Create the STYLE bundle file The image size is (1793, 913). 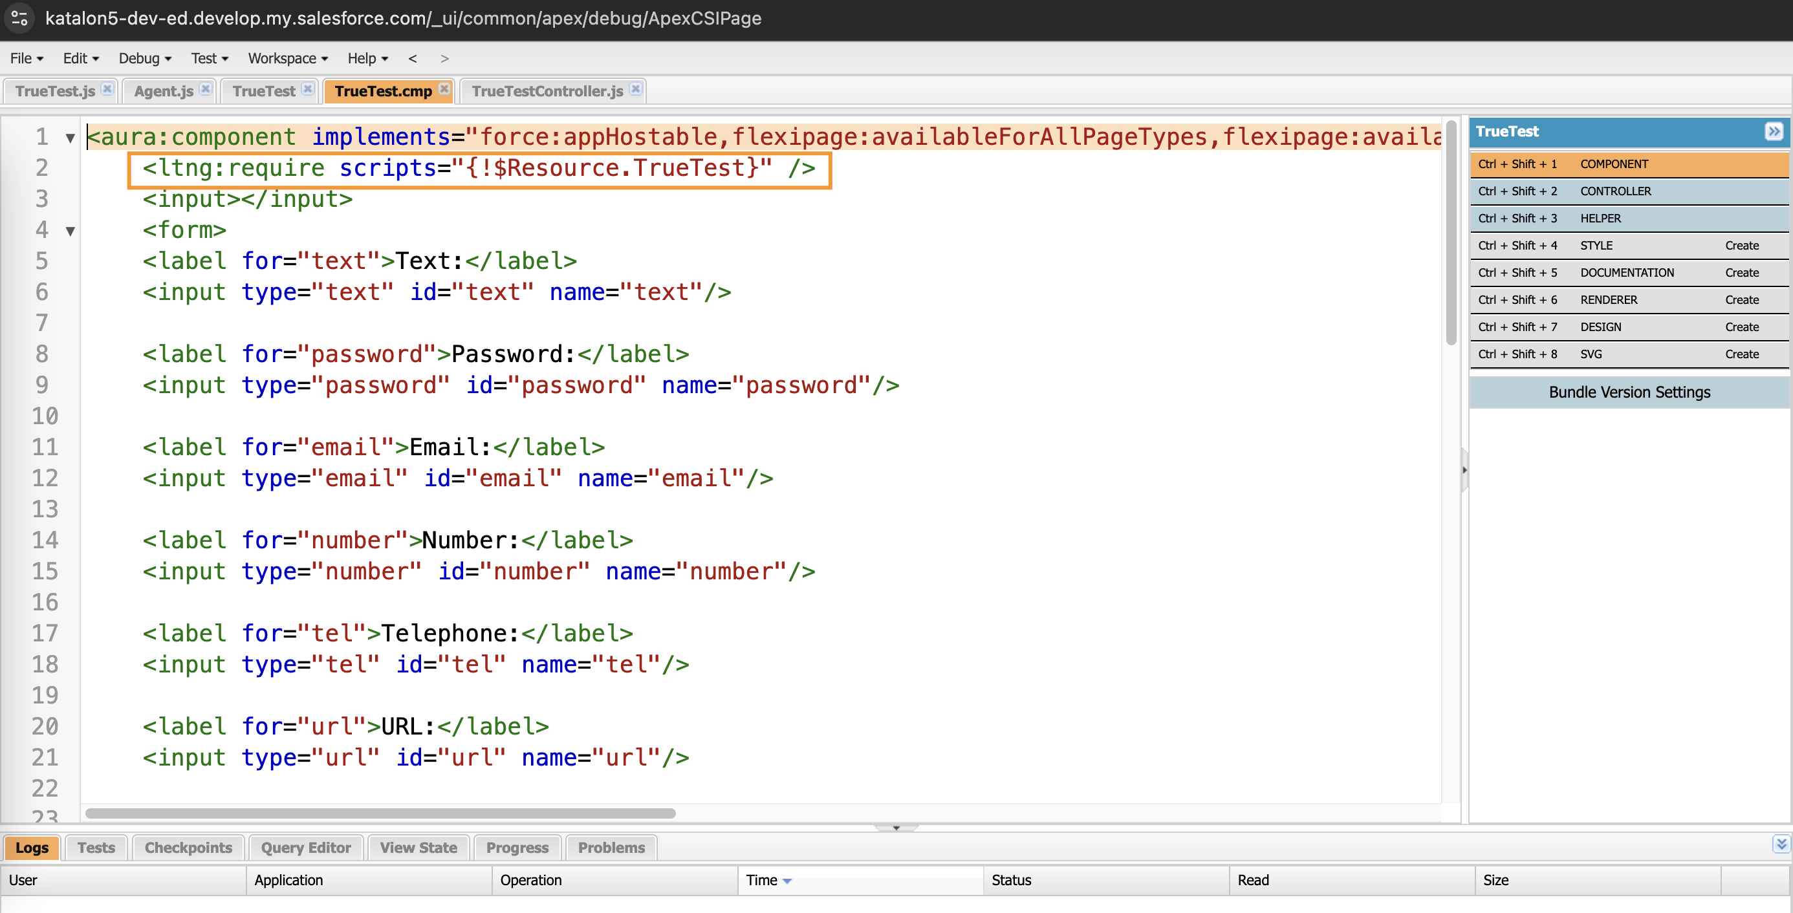(1741, 246)
